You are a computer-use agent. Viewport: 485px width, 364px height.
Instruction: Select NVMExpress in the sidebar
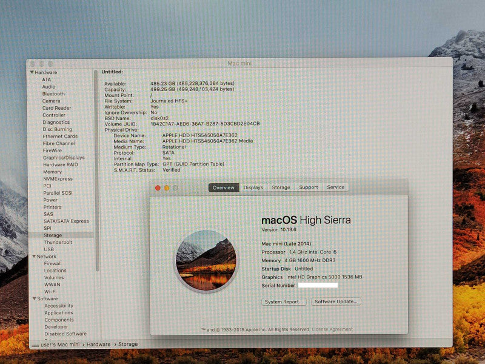[58, 179]
